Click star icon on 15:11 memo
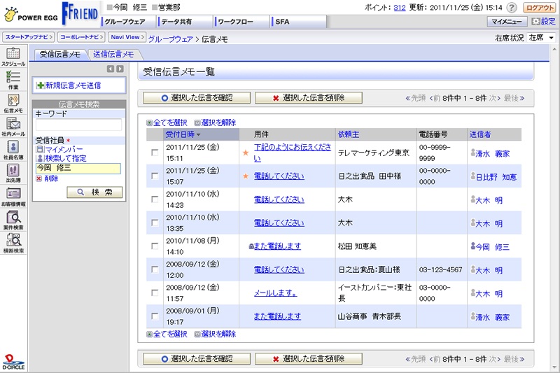 (x=246, y=153)
